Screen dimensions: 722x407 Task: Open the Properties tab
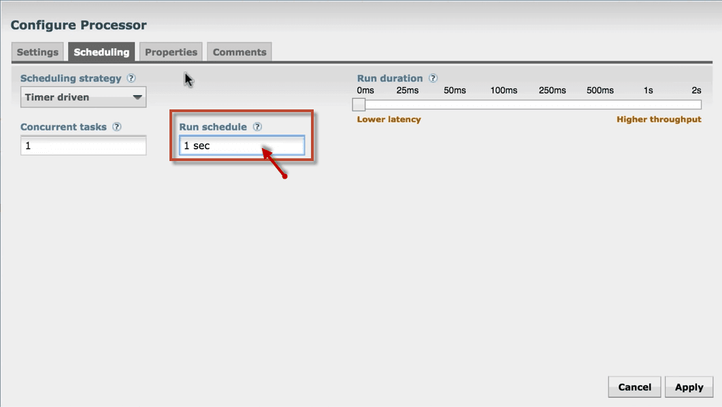pyautogui.click(x=171, y=52)
